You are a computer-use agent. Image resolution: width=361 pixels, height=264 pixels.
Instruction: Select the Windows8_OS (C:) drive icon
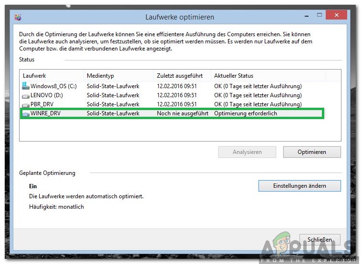[x=26, y=86]
